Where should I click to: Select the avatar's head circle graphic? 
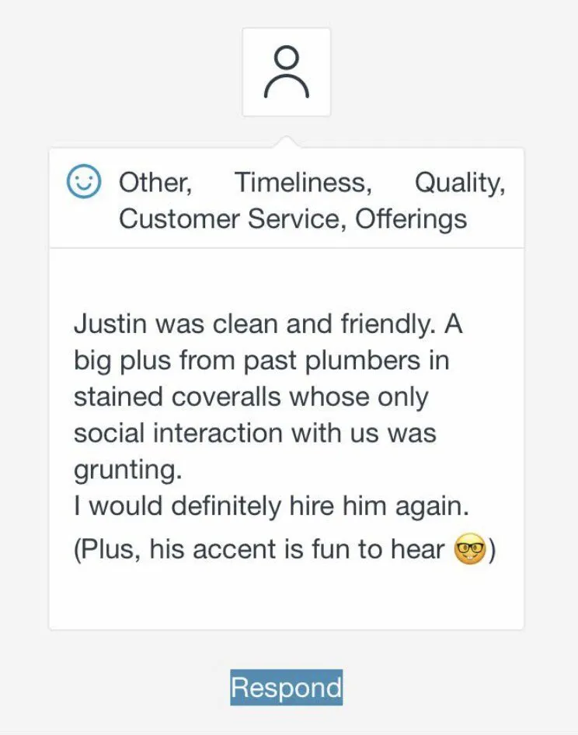(x=287, y=56)
